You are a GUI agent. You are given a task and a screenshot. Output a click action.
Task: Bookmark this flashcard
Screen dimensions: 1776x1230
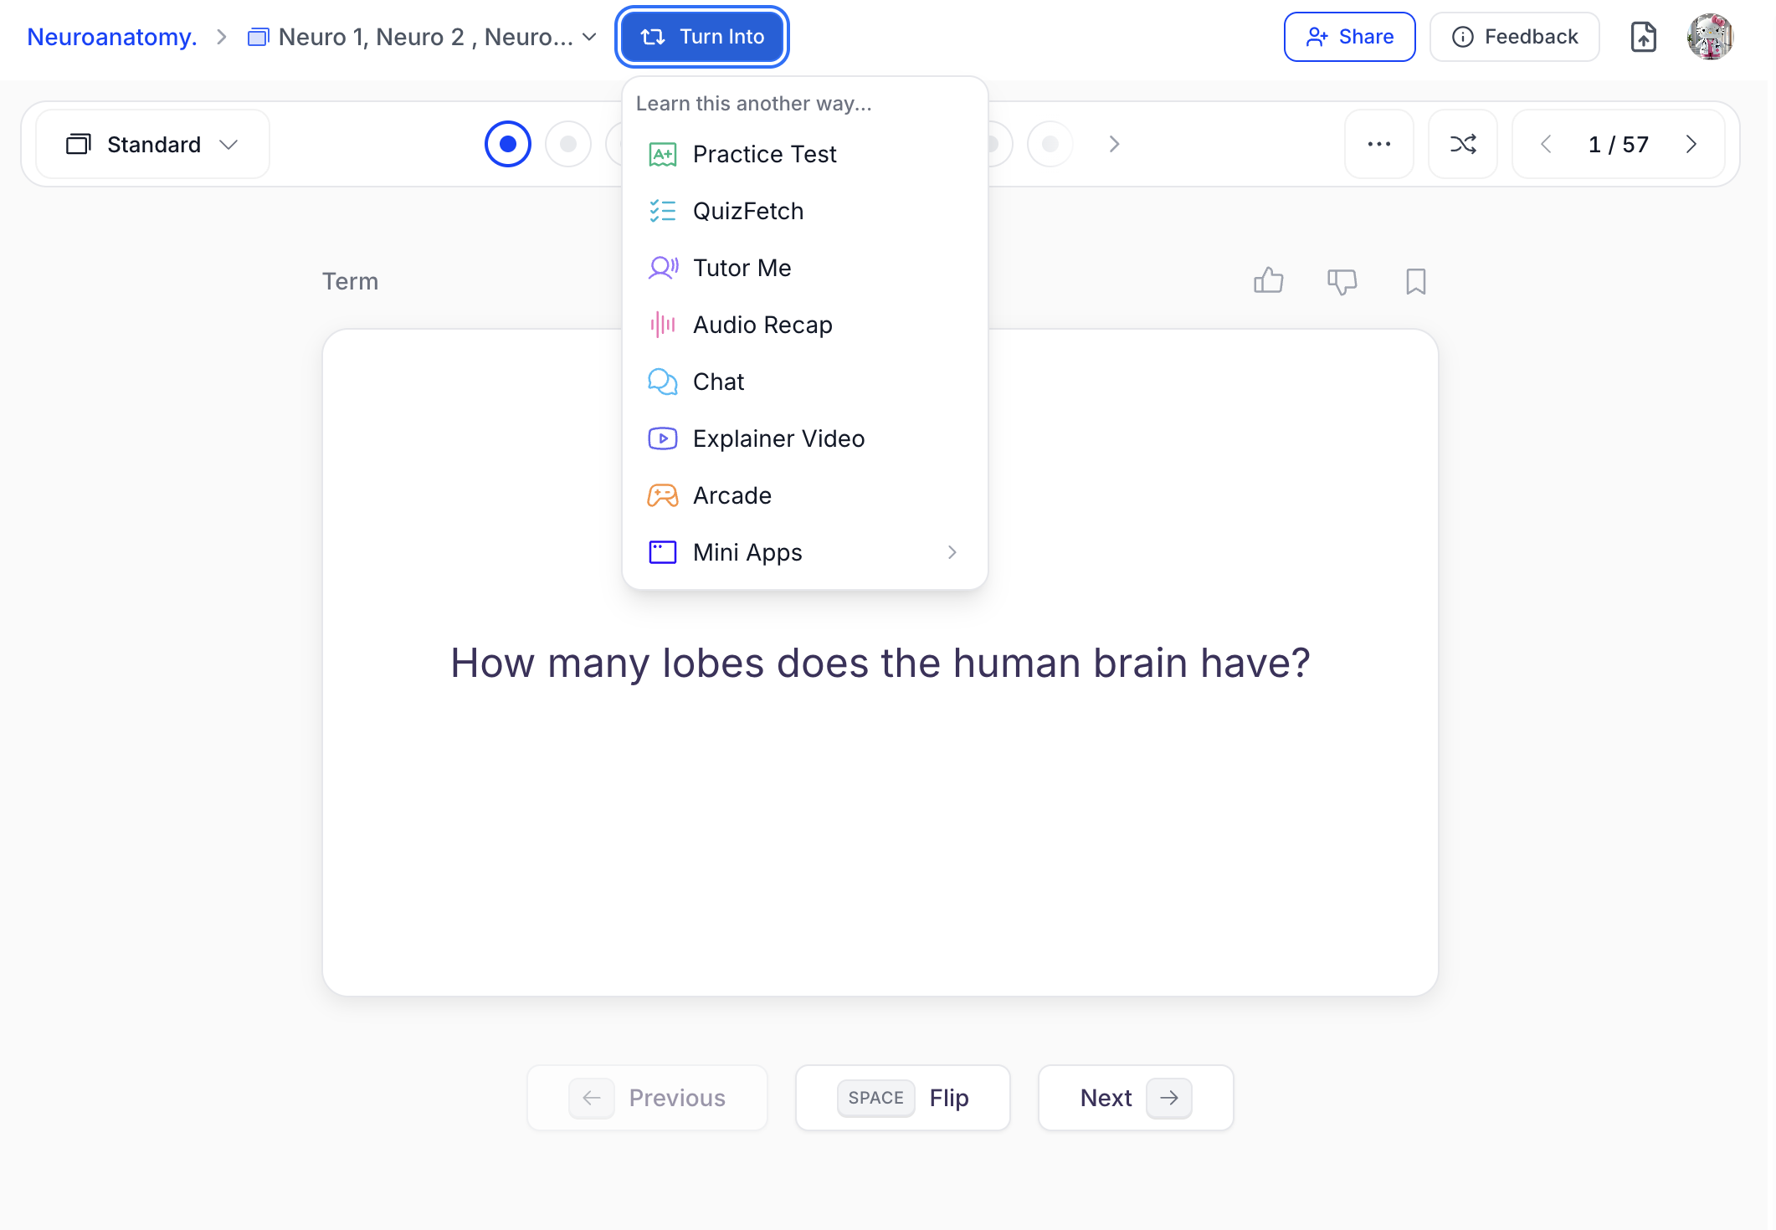pos(1415,281)
